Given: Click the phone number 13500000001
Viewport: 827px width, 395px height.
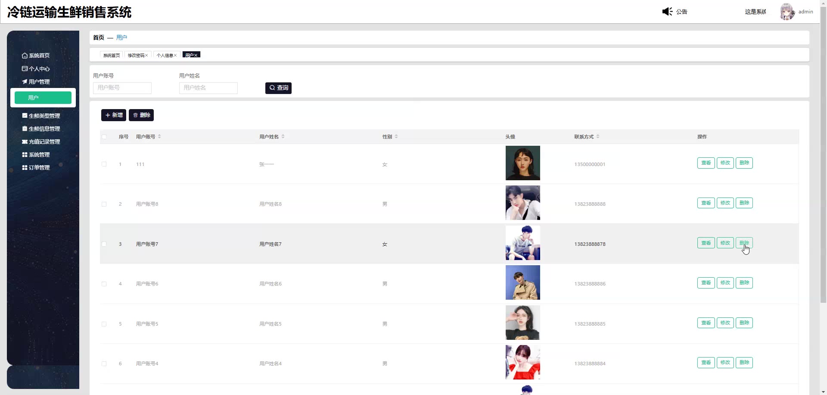Looking at the screenshot, I should (x=590, y=164).
